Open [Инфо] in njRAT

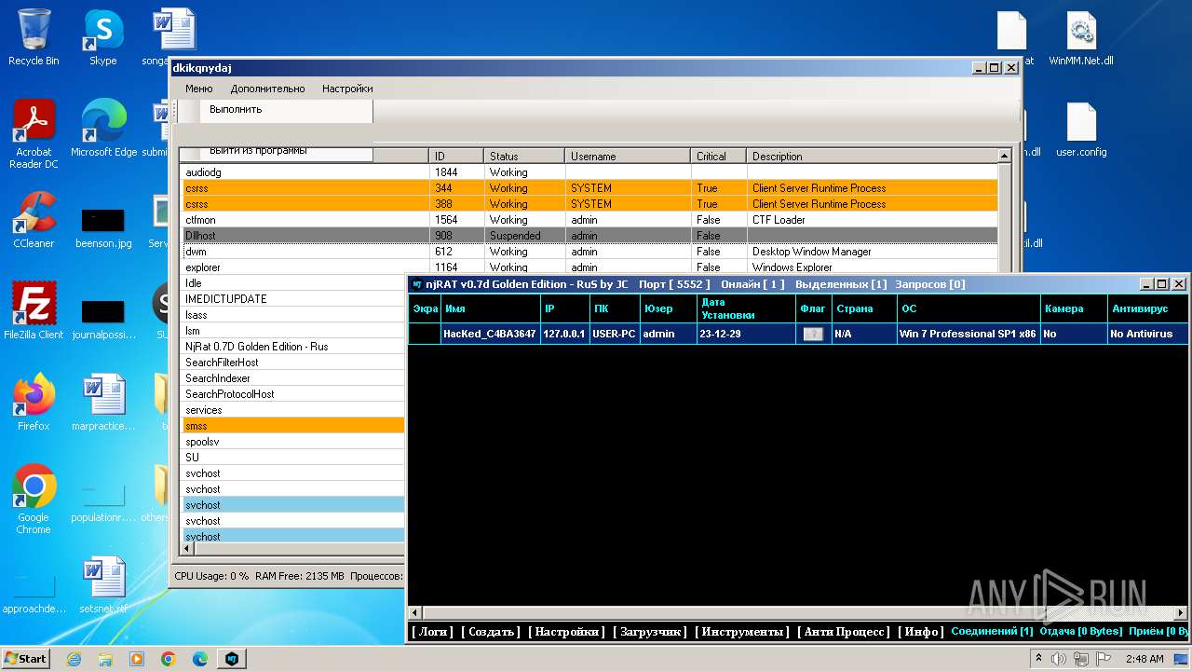[921, 632]
